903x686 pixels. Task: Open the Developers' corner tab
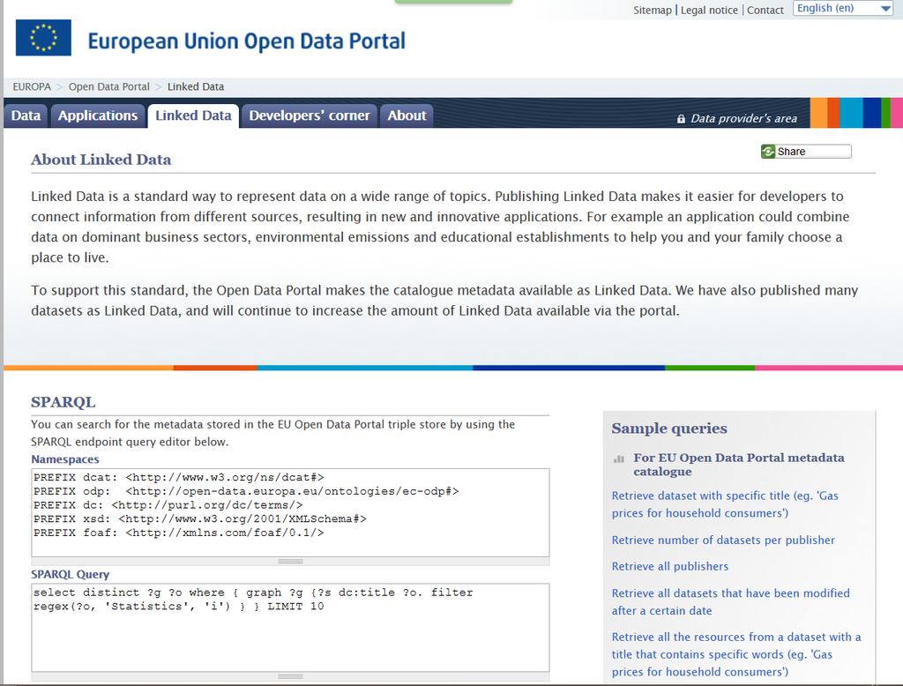click(310, 116)
